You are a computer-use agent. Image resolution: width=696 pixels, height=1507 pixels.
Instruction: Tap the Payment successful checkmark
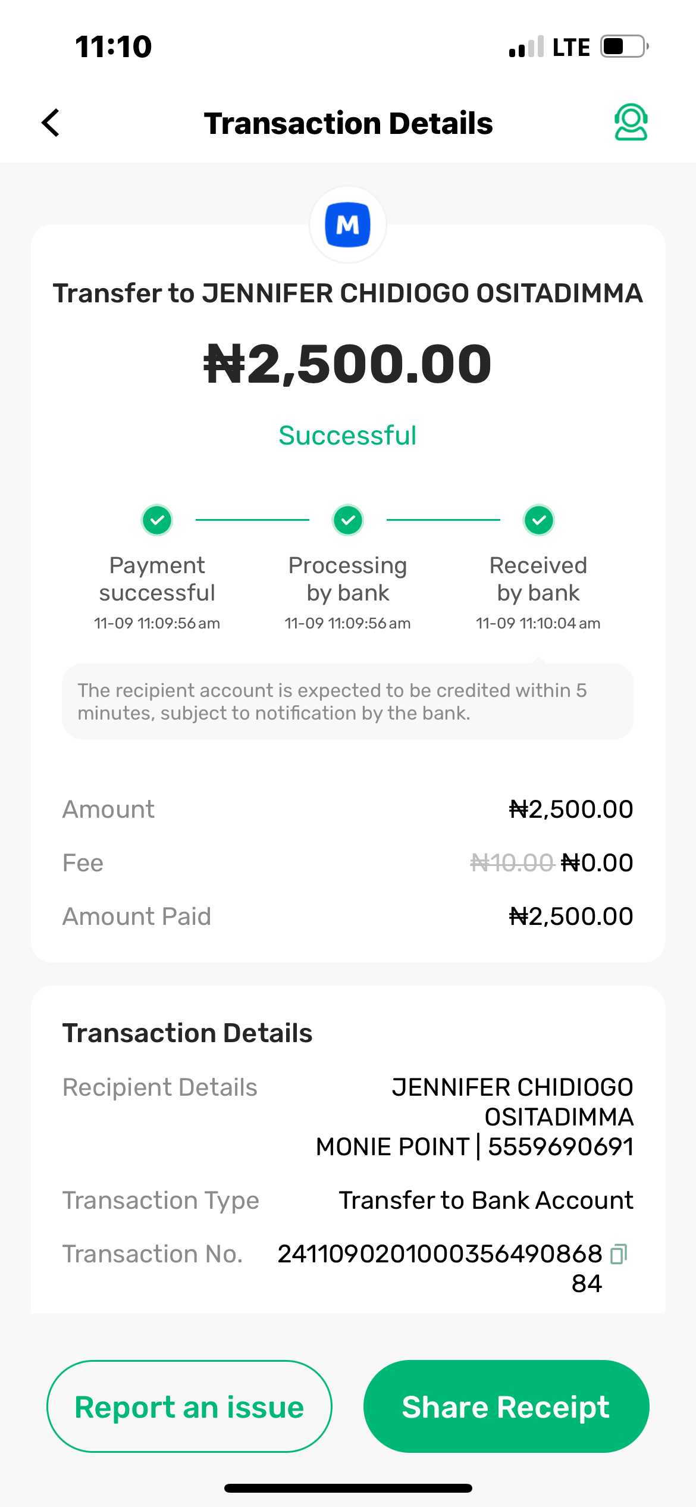(x=157, y=520)
